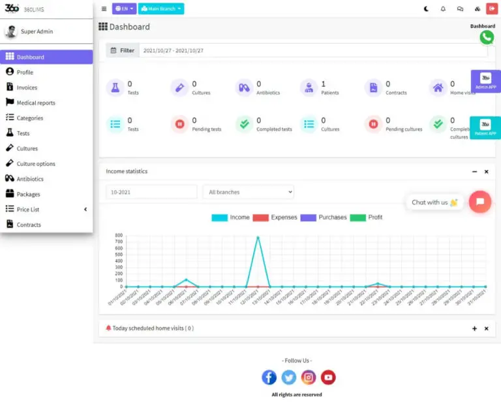Open the notifications bell
Image resolution: width=501 pixels, height=403 pixels.
(443, 9)
